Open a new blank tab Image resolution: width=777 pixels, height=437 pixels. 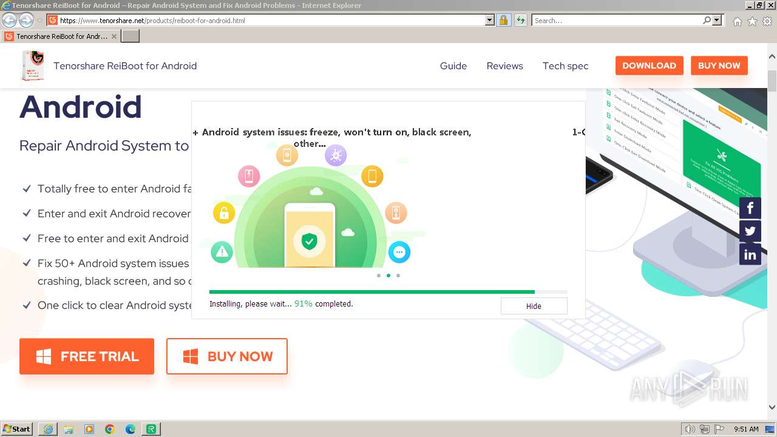(131, 36)
